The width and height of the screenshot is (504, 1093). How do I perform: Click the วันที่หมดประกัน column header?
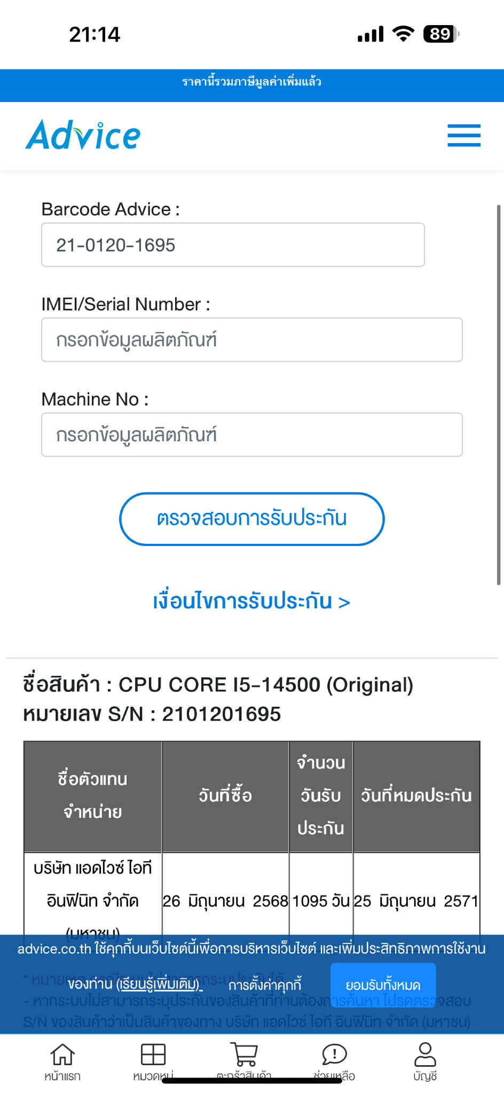point(416,795)
